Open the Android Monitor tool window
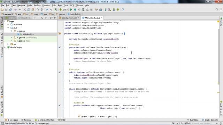Screen dimensions: 223x125 (x=45, y=120)
